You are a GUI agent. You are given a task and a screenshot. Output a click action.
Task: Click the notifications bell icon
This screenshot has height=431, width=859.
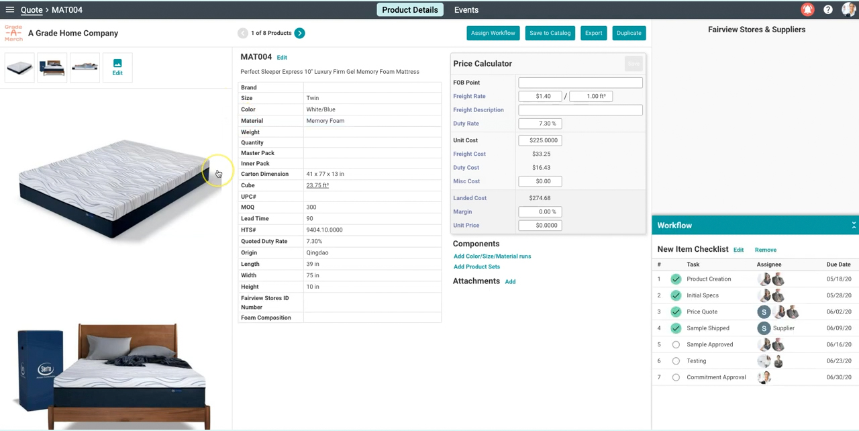click(x=807, y=10)
